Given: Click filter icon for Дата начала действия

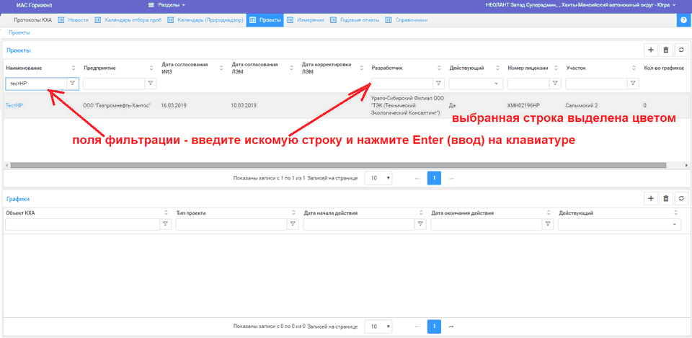Looking at the screenshot, I should [420, 224].
